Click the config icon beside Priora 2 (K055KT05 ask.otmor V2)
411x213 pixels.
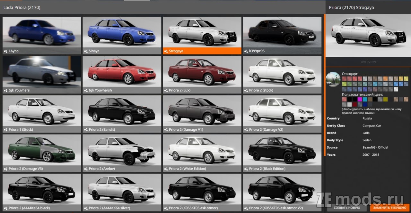point(246,208)
